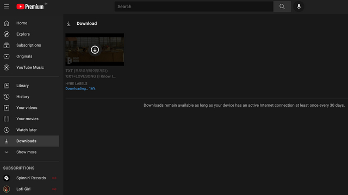Screen dimensions: 348x195
Task: Open Library section
Action: (29, 86)
